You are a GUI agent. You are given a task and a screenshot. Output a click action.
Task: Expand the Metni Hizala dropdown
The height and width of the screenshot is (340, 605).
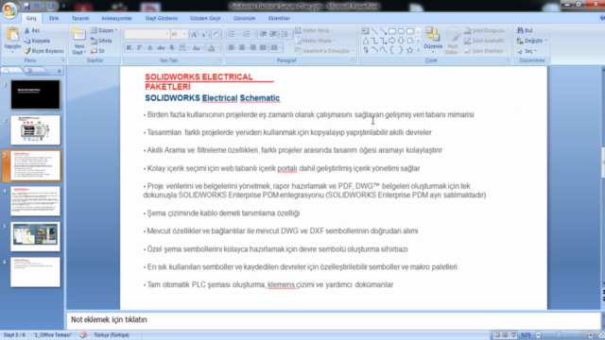click(315, 41)
